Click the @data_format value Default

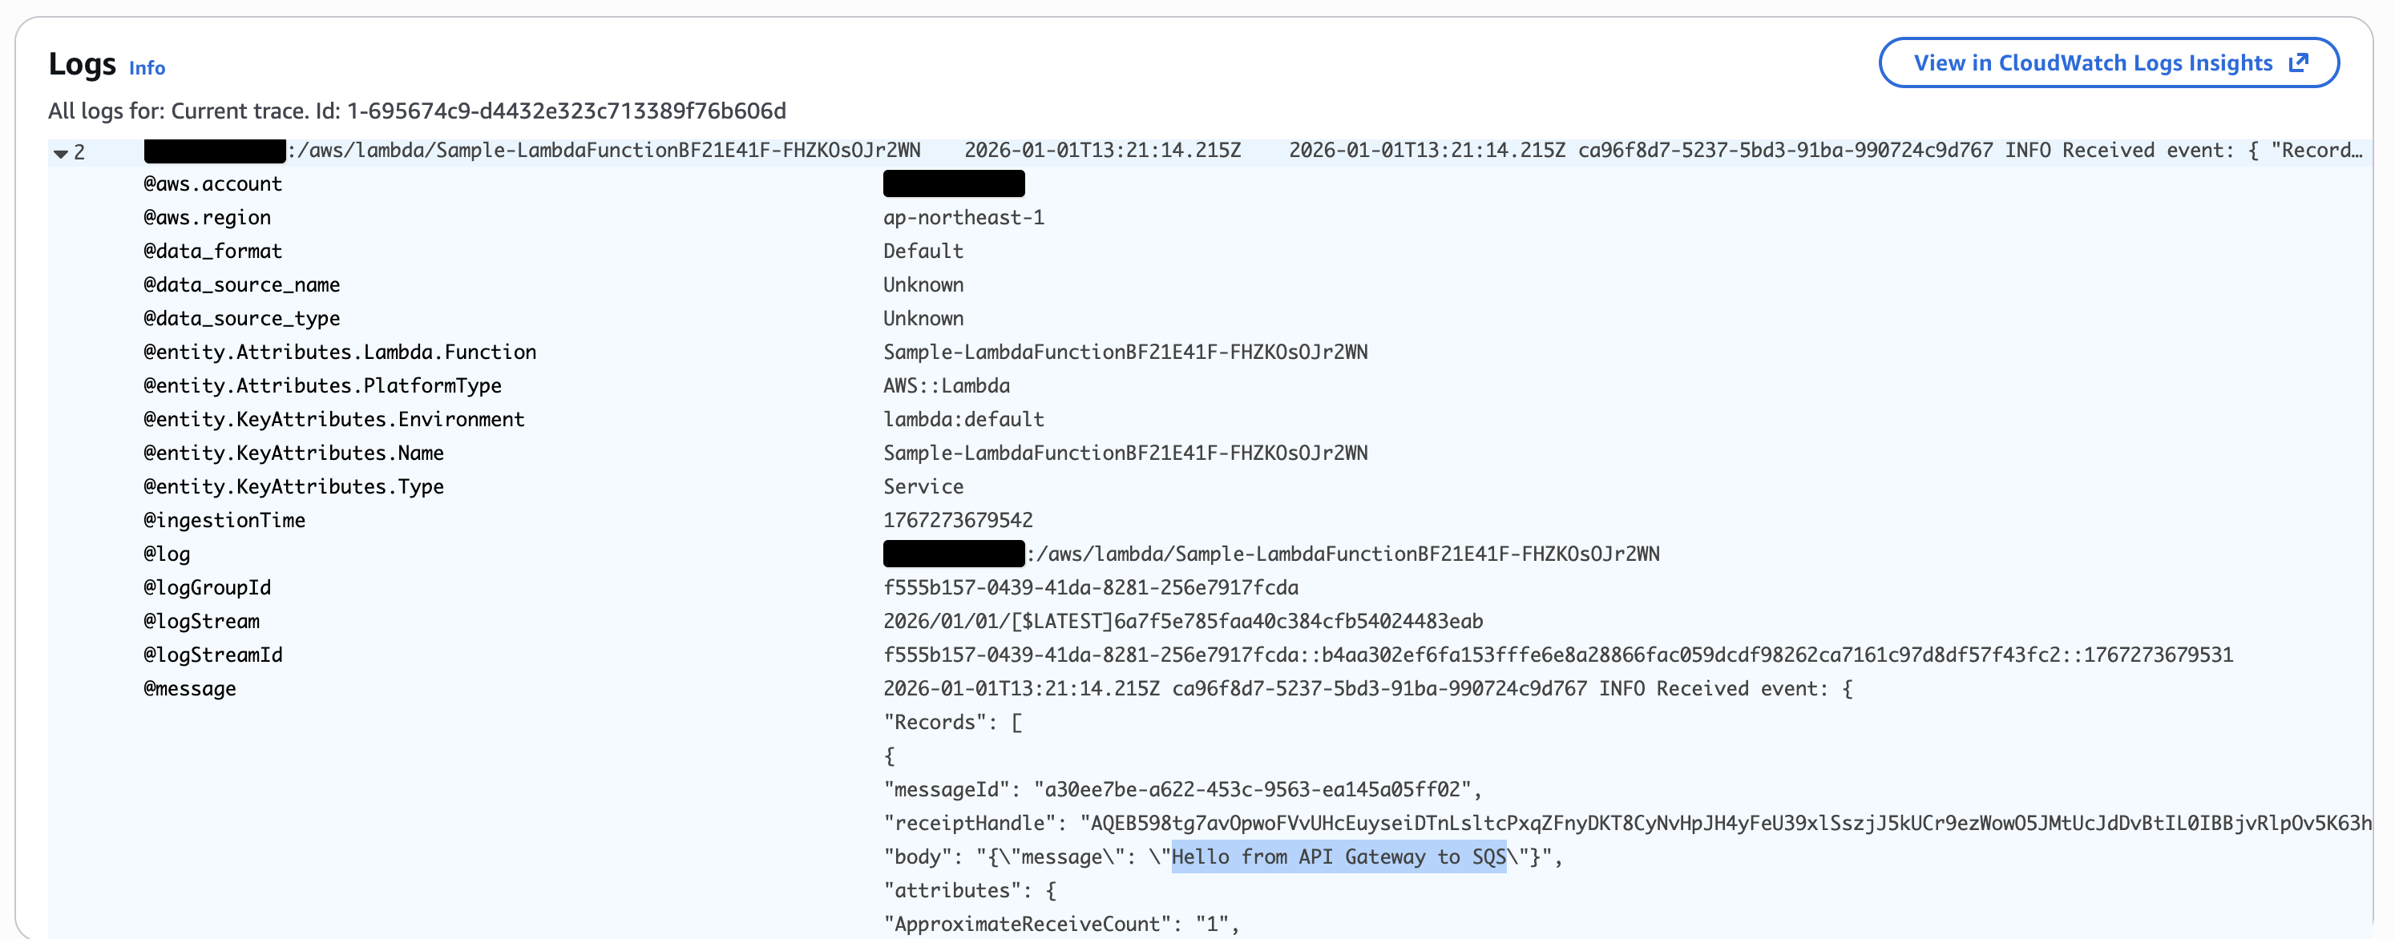923,252
